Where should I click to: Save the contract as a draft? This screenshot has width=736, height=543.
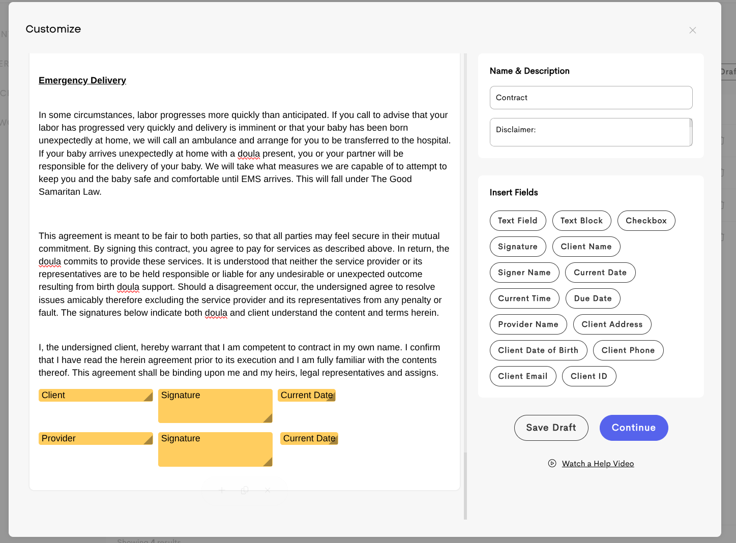551,428
